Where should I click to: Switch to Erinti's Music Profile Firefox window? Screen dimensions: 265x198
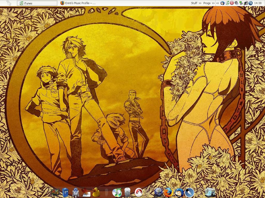tap(78, 3)
